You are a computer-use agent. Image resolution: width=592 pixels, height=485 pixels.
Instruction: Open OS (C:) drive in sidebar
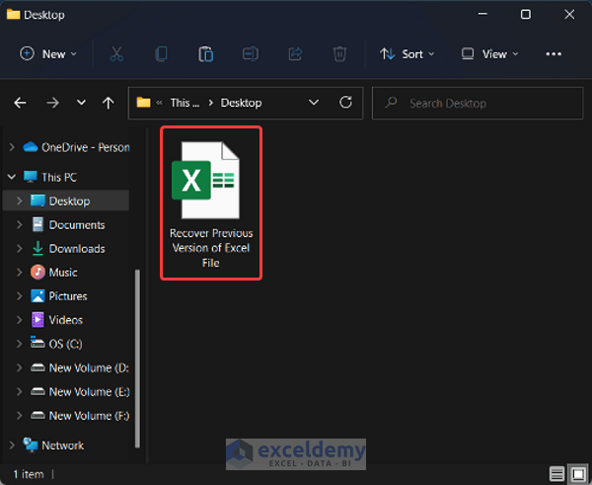pos(56,343)
